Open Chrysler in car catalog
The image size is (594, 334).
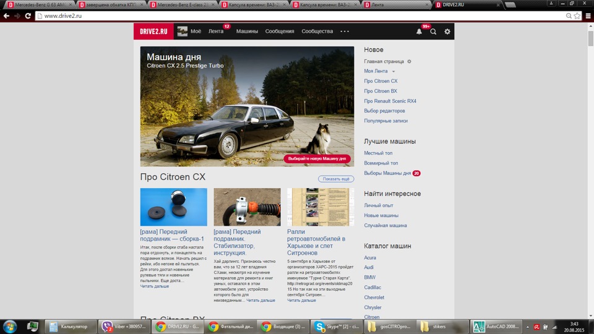pos(372,307)
